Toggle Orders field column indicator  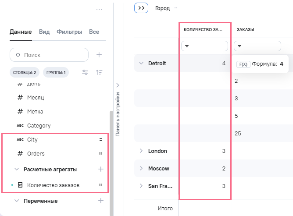point(100,154)
